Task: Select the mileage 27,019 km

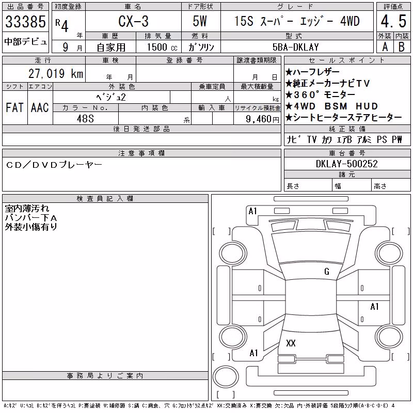Action: [56, 73]
